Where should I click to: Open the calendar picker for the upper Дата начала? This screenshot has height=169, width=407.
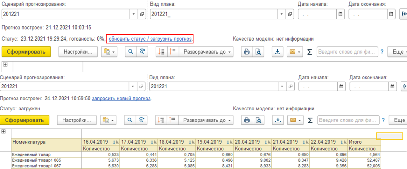point(340,14)
